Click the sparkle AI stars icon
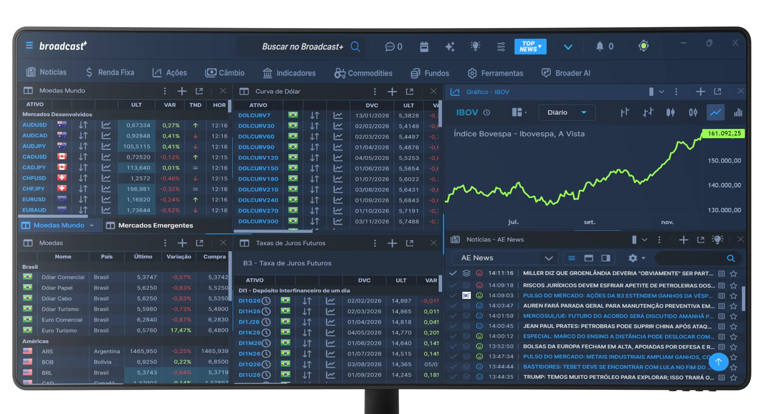Image resolution: width=777 pixels, height=414 pixels. click(450, 47)
